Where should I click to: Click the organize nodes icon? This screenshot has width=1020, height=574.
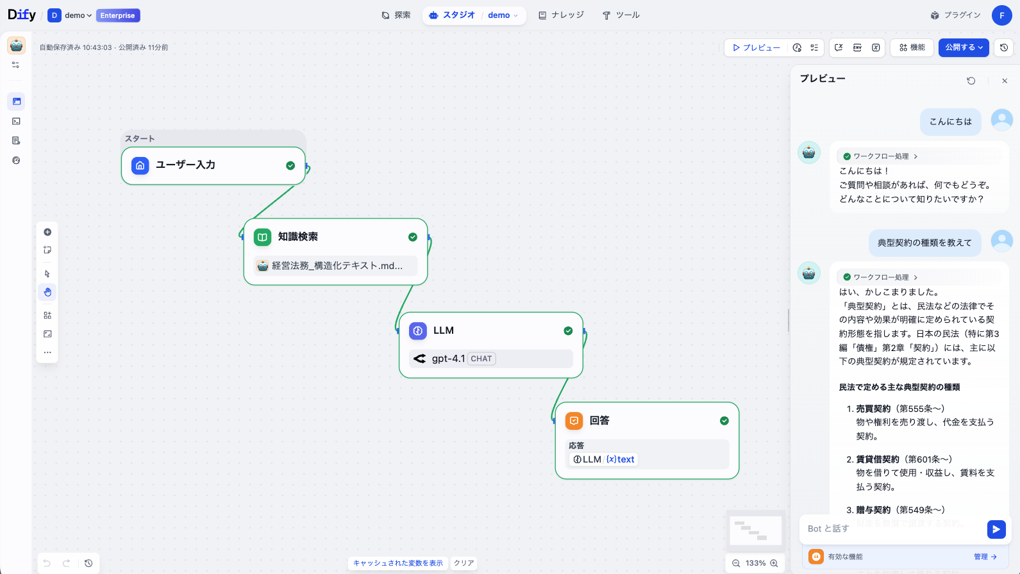click(47, 315)
